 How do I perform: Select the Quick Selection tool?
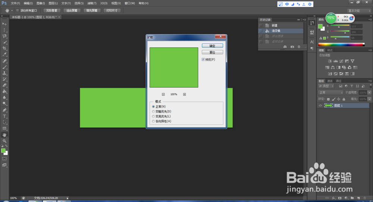click(4, 42)
